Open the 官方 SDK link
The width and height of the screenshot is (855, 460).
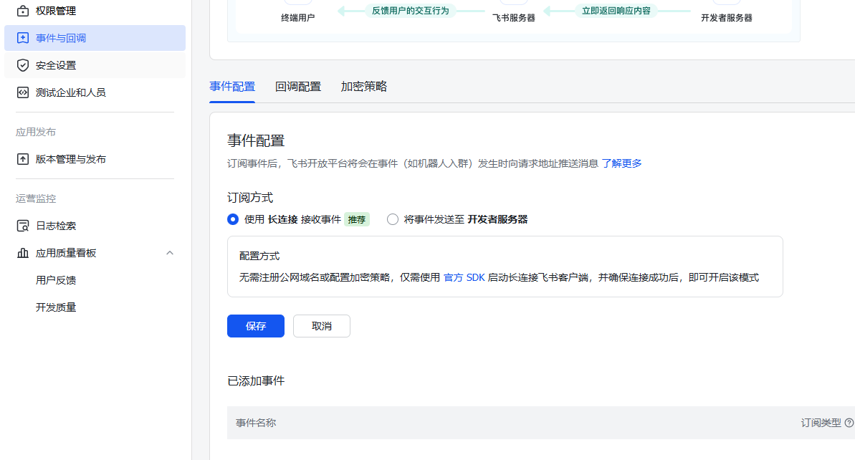point(464,277)
